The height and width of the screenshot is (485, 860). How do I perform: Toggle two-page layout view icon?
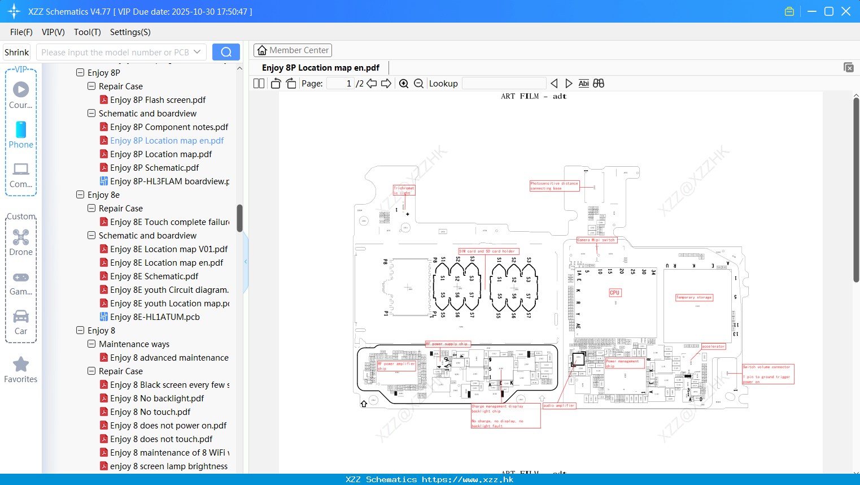pos(259,84)
